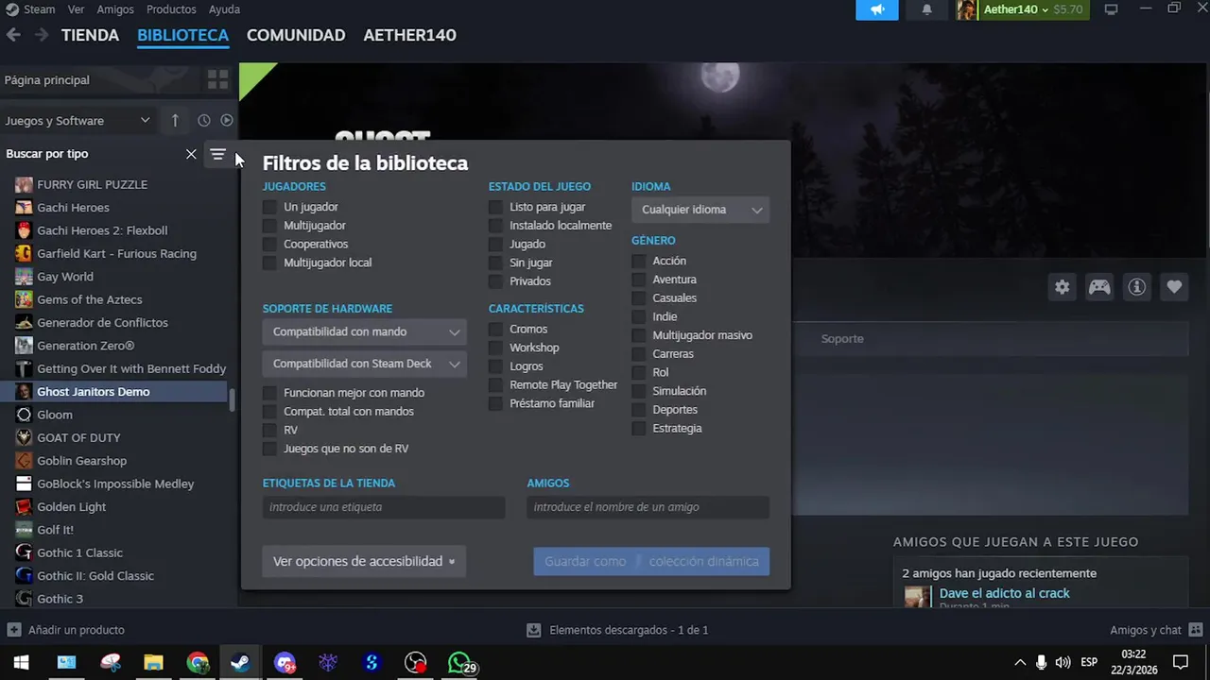Screen dimensions: 1210x680
Task: Open friend Dave el adicto al crack
Action: [x=1005, y=593]
